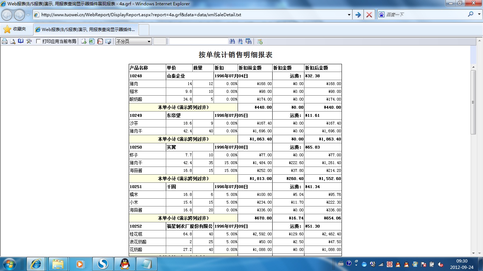Select the Web报表 browser tab
483x271 pixels.
coord(86,30)
